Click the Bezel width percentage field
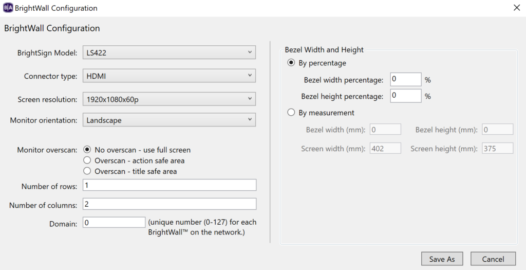The height and width of the screenshot is (270, 526). click(406, 80)
